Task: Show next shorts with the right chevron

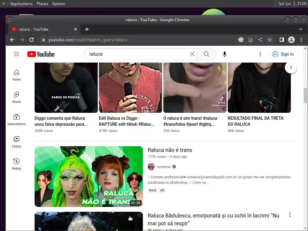Action: tap(291, 67)
